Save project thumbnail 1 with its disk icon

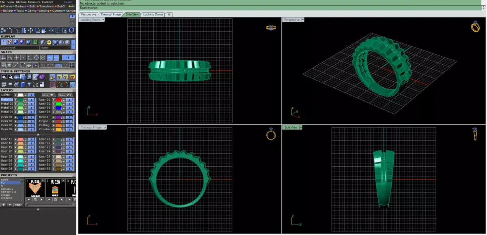[x=35, y=199]
